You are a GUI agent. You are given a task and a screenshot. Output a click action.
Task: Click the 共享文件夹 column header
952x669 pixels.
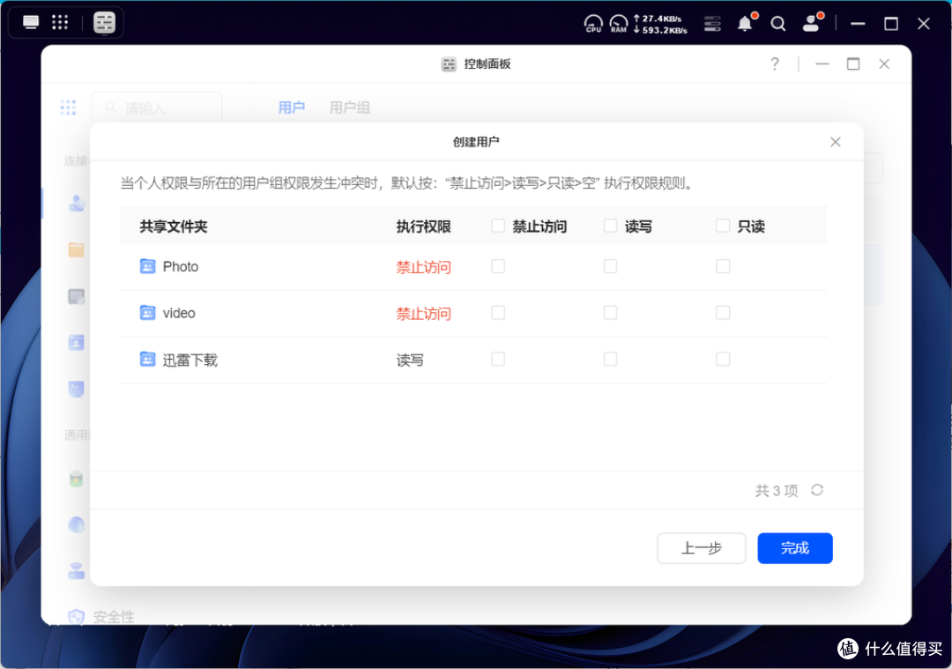point(174,227)
